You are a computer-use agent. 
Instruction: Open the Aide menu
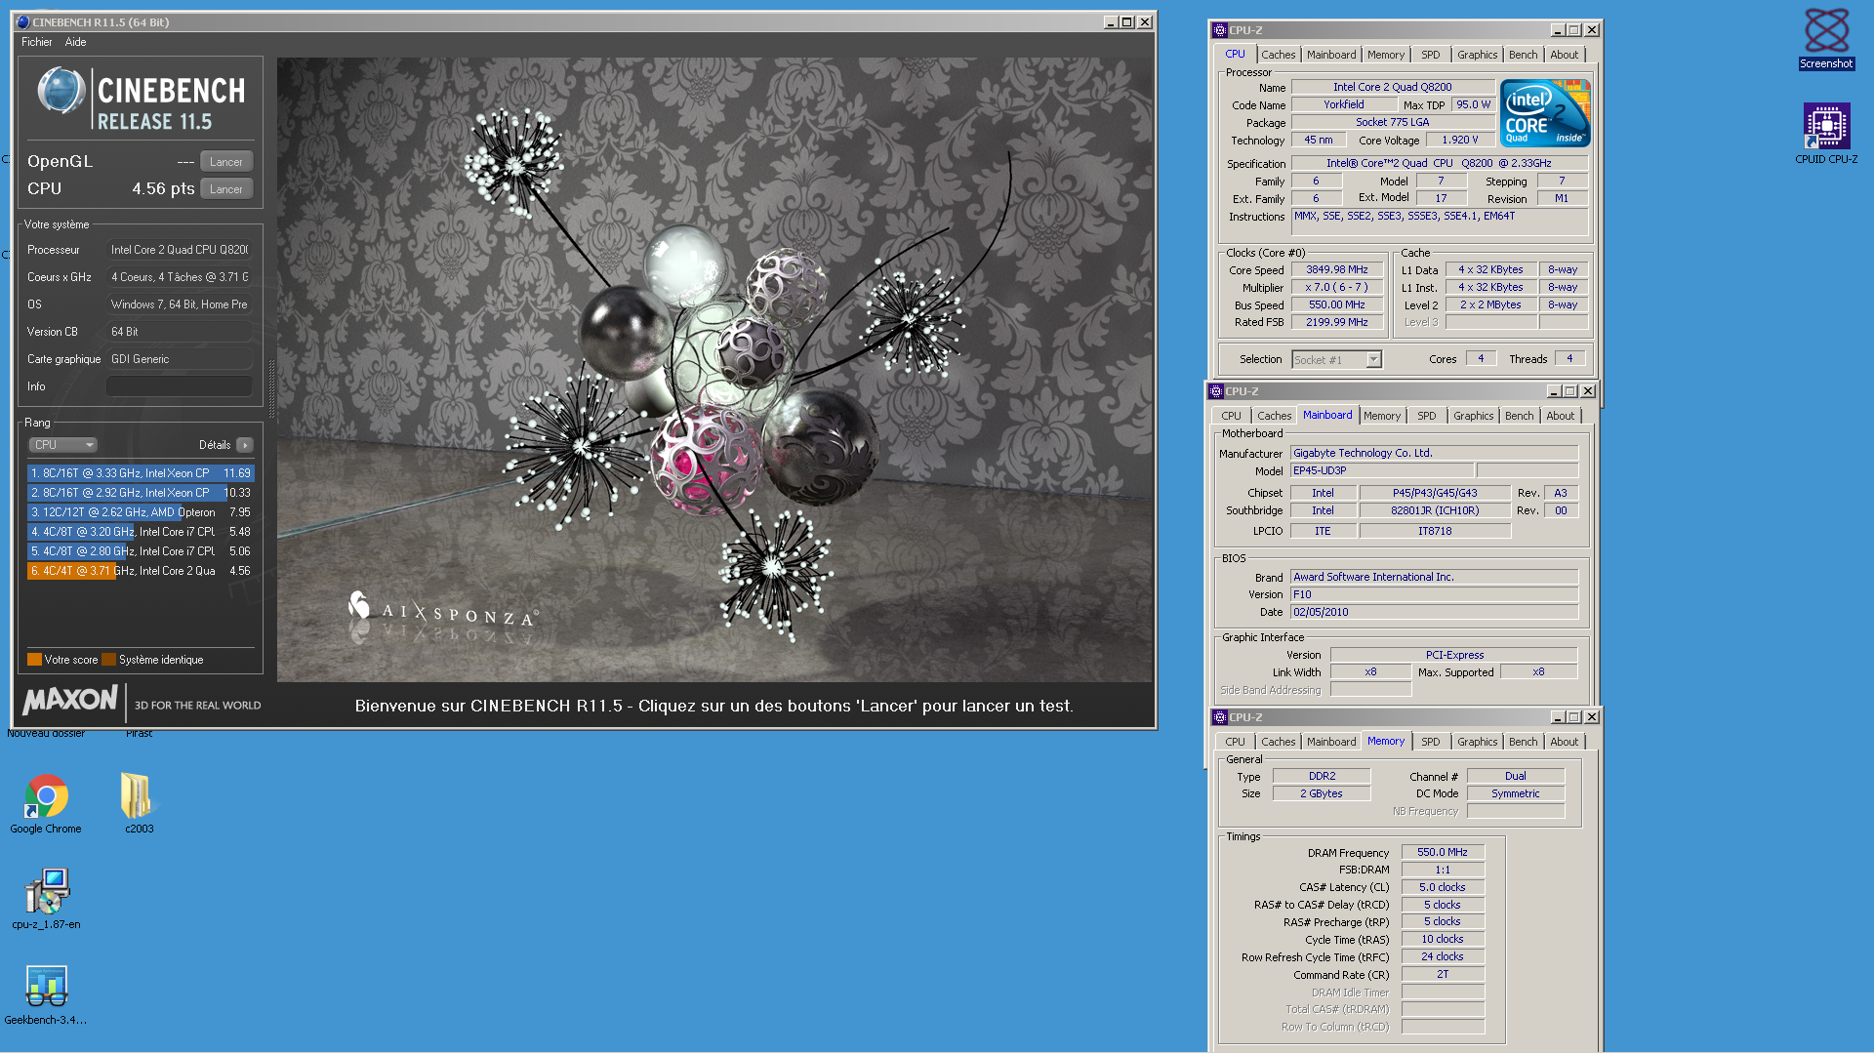point(76,42)
